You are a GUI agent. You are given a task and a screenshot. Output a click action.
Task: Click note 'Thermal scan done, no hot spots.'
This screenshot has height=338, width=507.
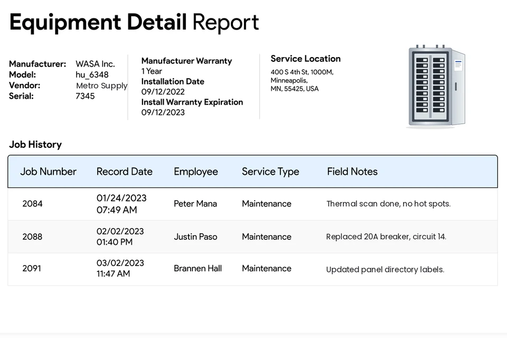click(x=388, y=204)
